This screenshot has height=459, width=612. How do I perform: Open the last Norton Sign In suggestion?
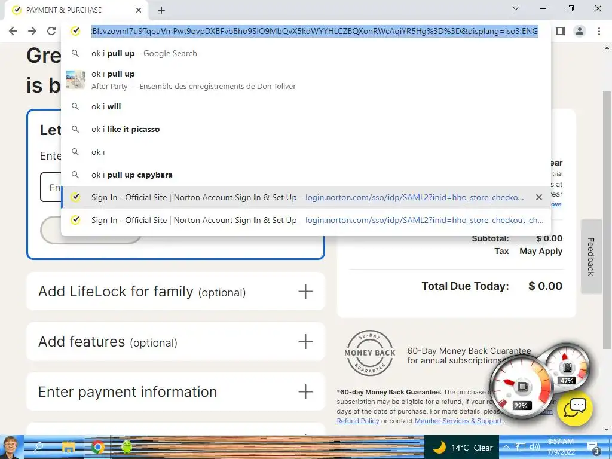[306, 220]
